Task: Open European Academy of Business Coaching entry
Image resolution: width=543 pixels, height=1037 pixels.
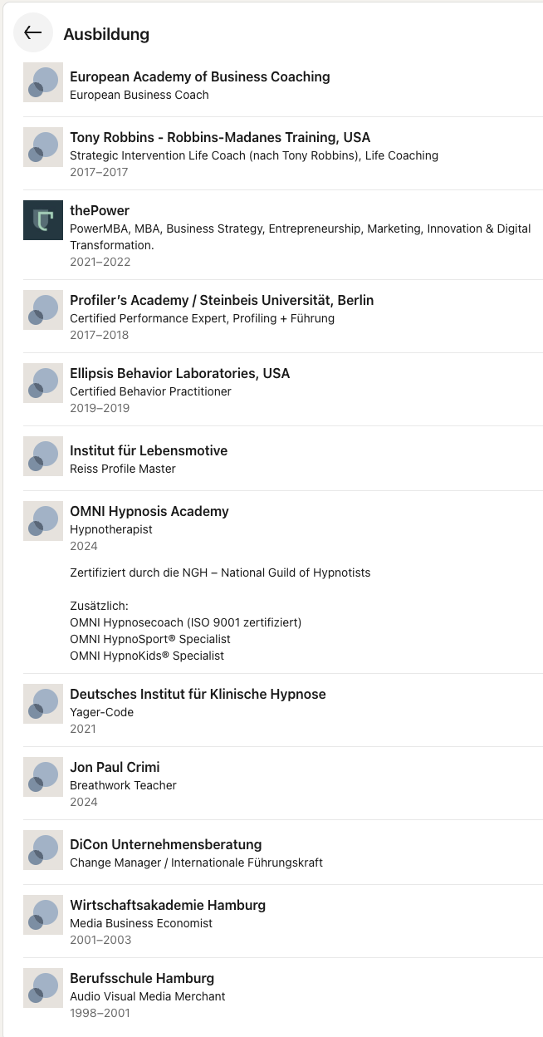Action: click(199, 76)
